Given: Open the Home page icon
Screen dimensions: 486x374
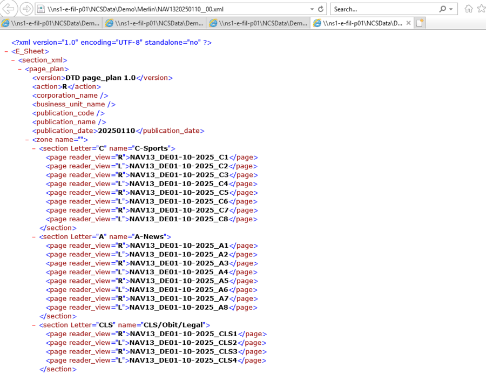Looking at the screenshot, I should [x=469, y=9].
